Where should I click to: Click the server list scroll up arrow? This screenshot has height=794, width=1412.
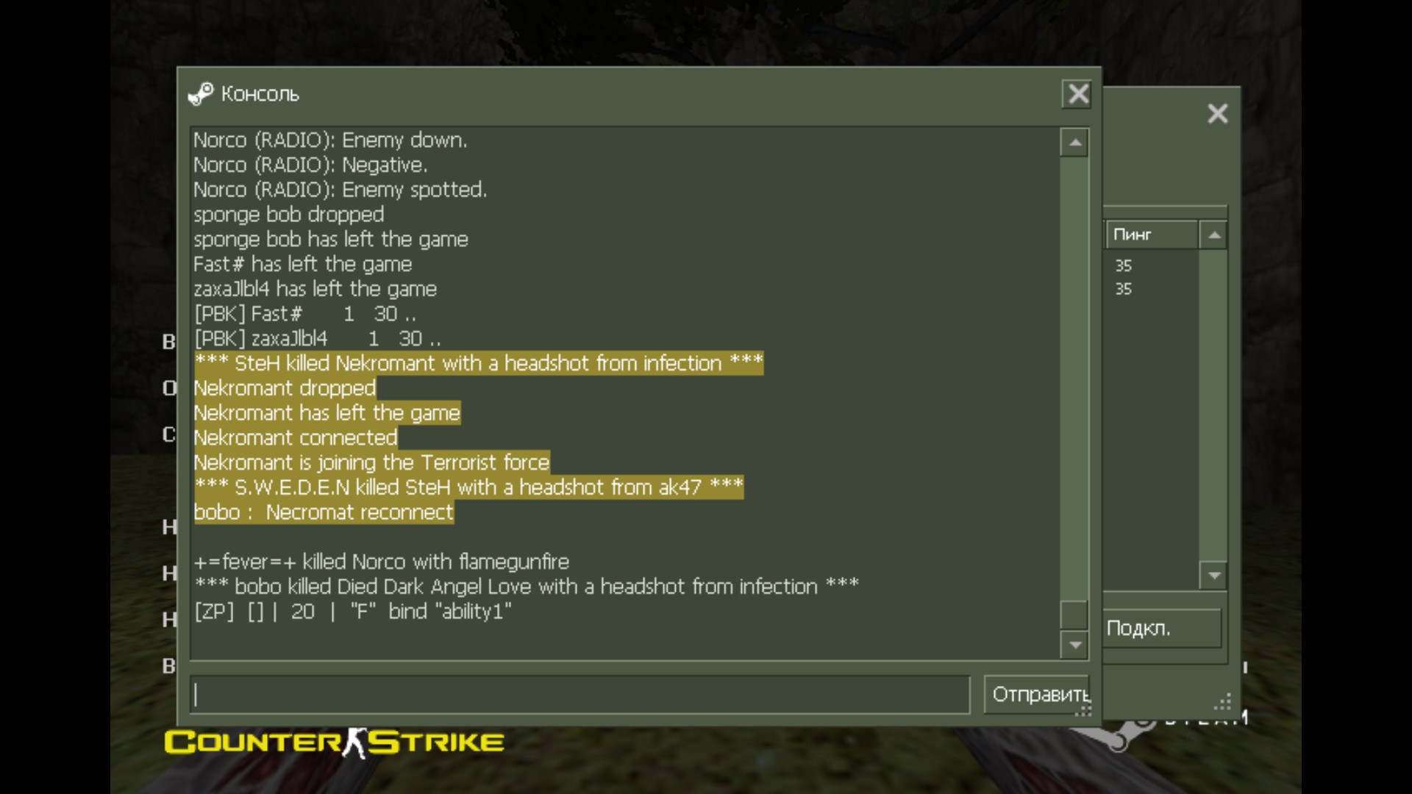(1213, 235)
